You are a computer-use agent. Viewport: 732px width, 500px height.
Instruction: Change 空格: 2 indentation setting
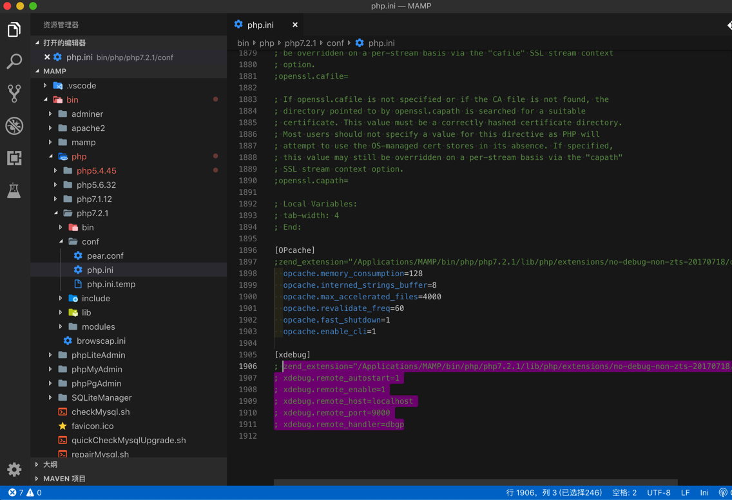tap(624, 493)
